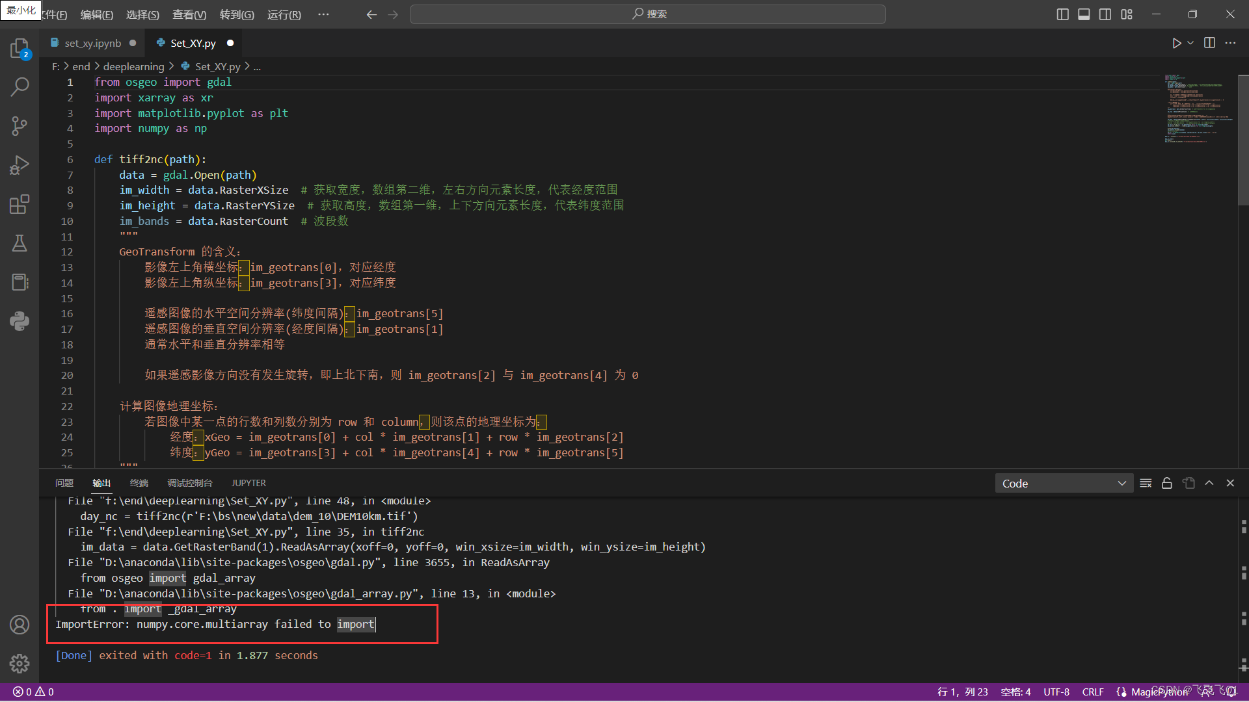Switch to the 输出 panel tab

tap(101, 483)
